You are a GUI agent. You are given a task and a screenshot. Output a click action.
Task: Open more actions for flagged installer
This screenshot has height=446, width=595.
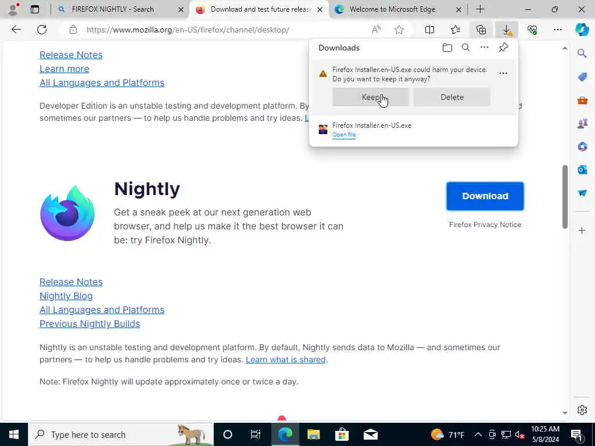[503, 73]
